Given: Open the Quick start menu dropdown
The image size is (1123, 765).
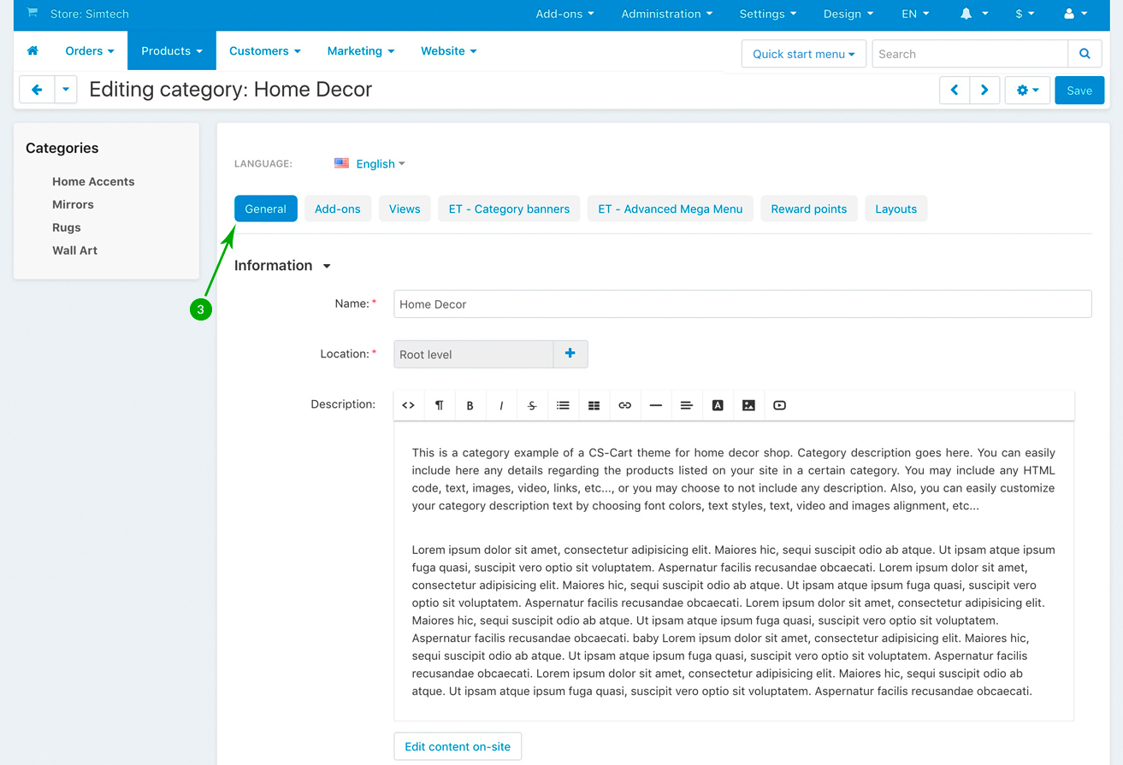Looking at the screenshot, I should click(803, 54).
